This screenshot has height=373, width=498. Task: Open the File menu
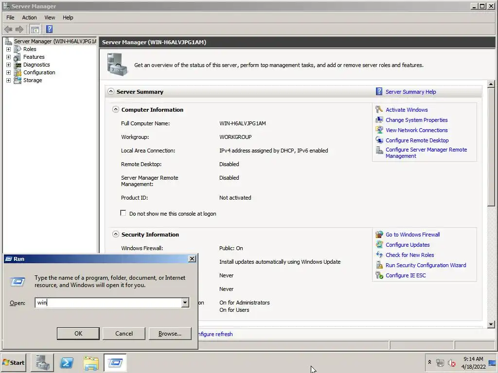click(10, 17)
